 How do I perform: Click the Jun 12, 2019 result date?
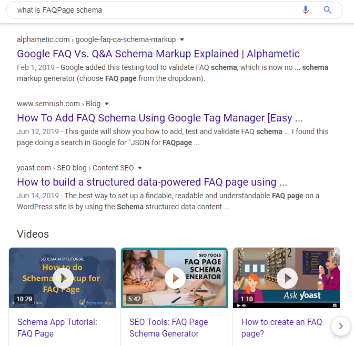coord(38,131)
